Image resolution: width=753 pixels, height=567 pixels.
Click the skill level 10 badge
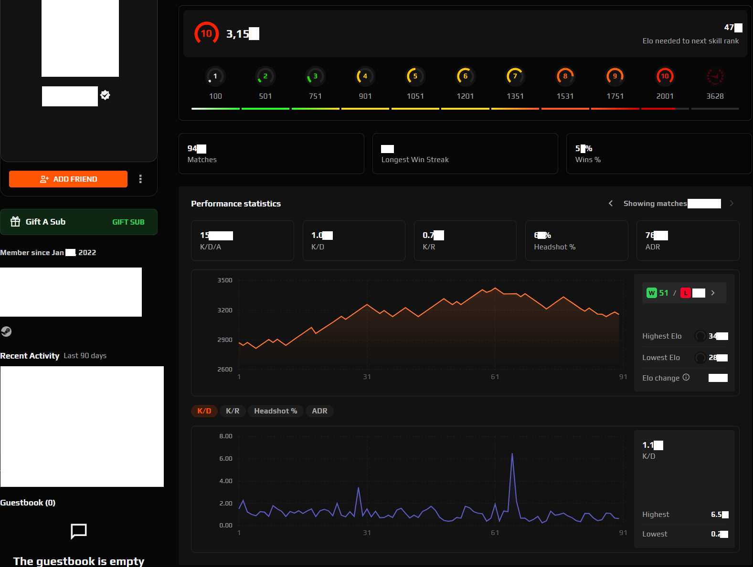point(206,33)
